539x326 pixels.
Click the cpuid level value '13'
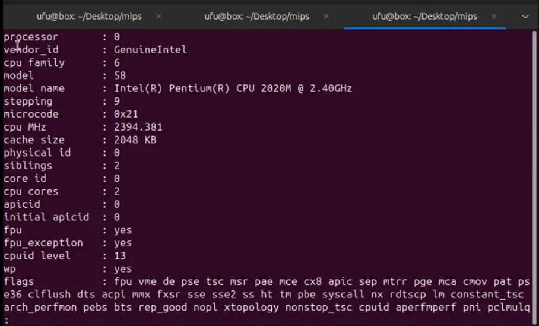[120, 256]
